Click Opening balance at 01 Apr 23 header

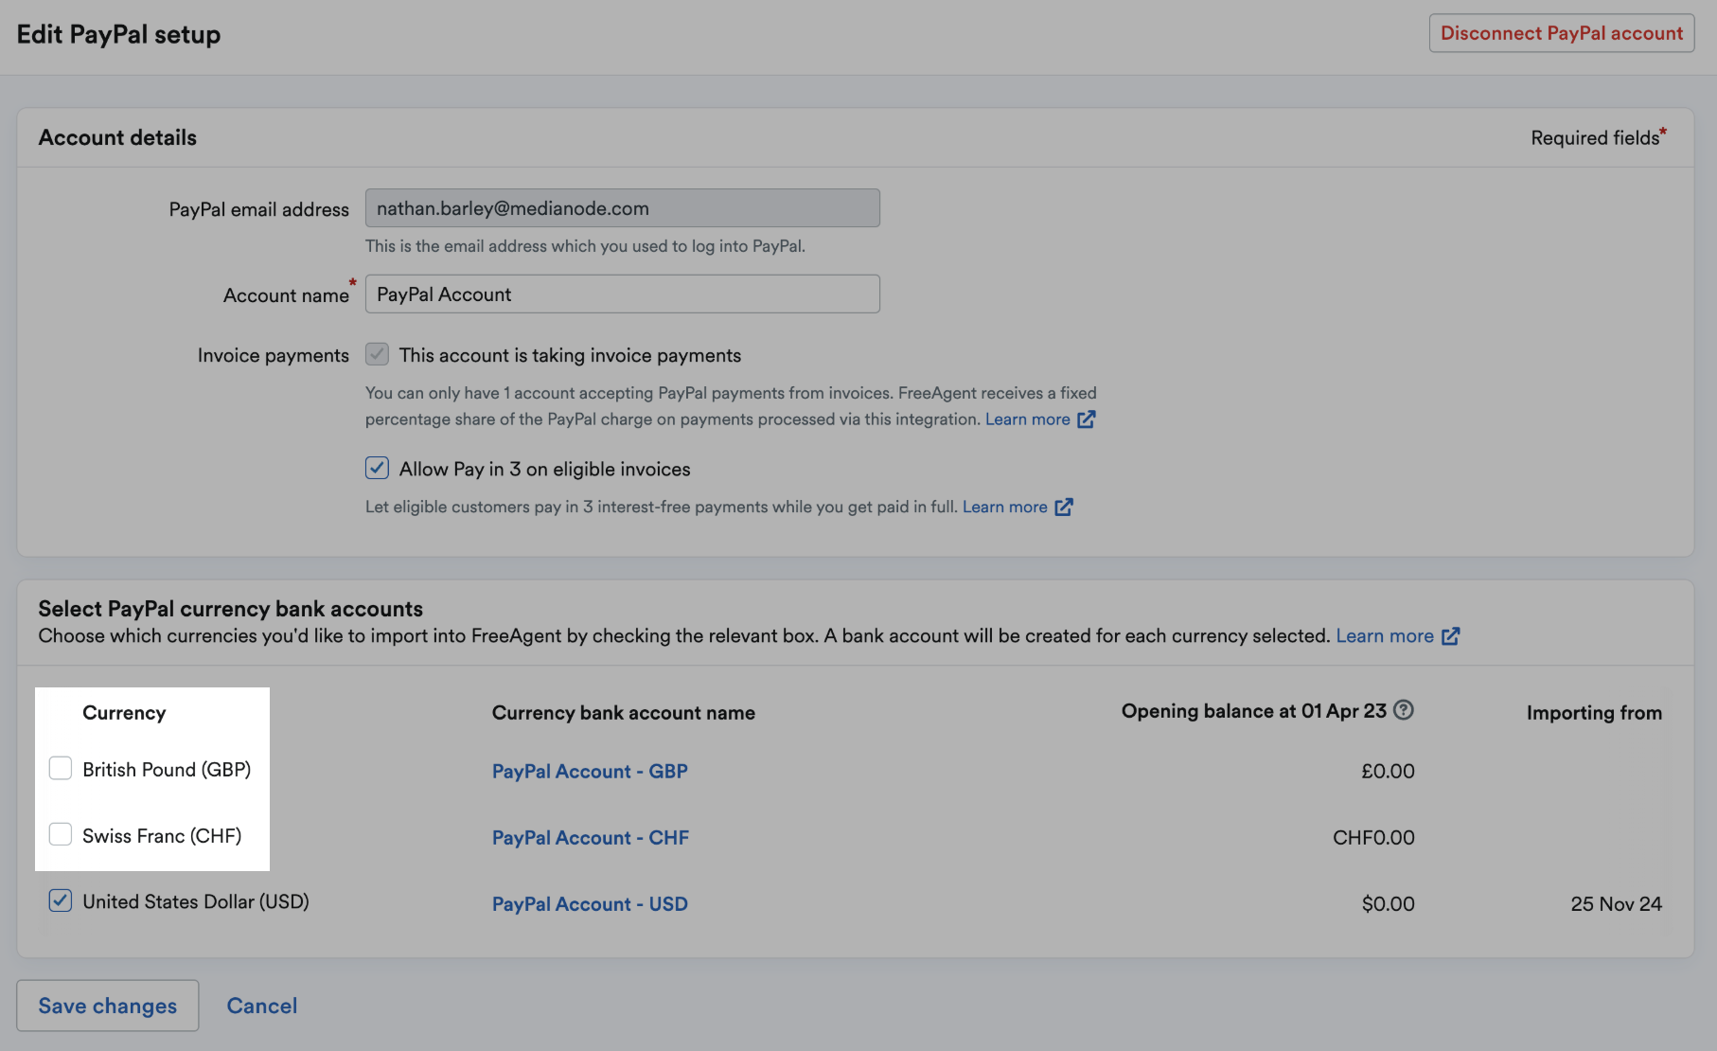(1253, 711)
